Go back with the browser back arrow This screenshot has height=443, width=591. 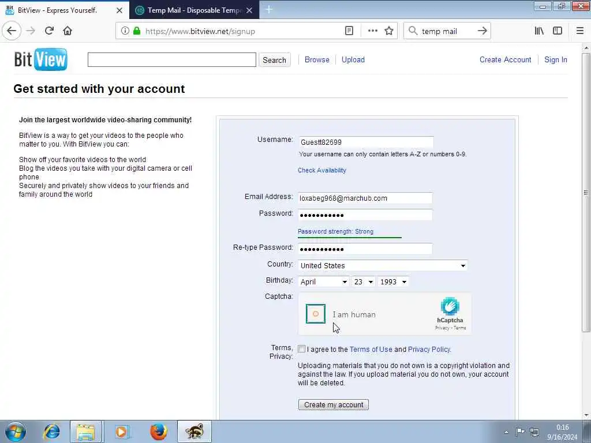(x=12, y=31)
